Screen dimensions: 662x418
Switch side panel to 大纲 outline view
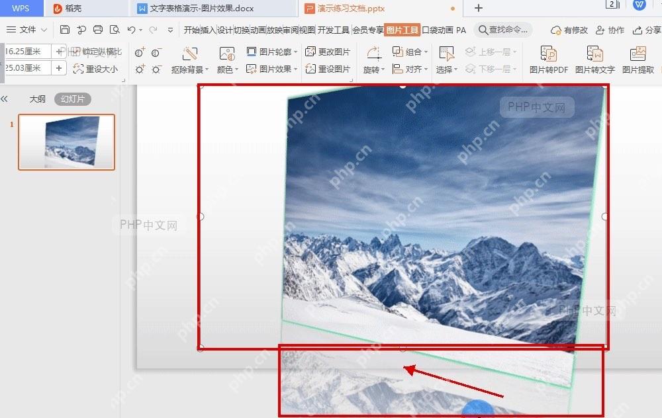coord(37,99)
